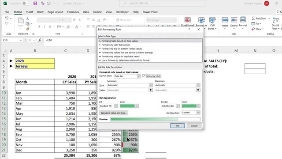The width and height of the screenshot is (282, 159).
Task: Click the Undo arrow icon
Action: [7, 18]
